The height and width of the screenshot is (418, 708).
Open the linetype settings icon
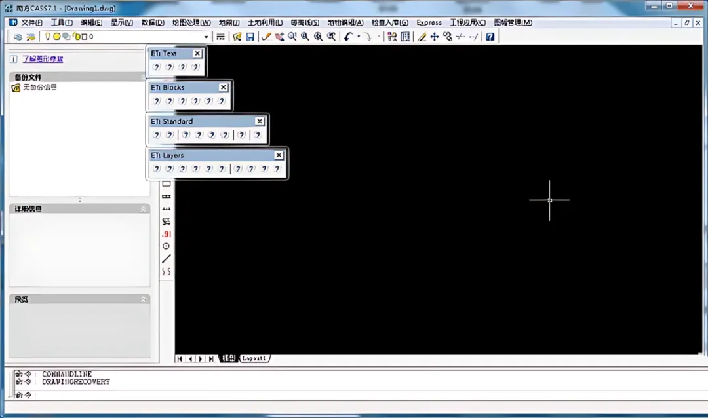(x=220, y=37)
